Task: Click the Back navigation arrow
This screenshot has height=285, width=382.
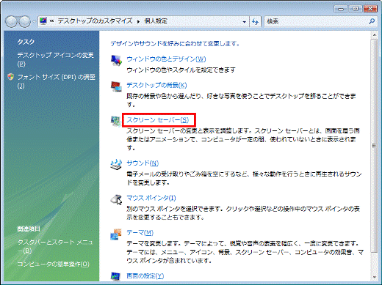Action: pos(11,21)
